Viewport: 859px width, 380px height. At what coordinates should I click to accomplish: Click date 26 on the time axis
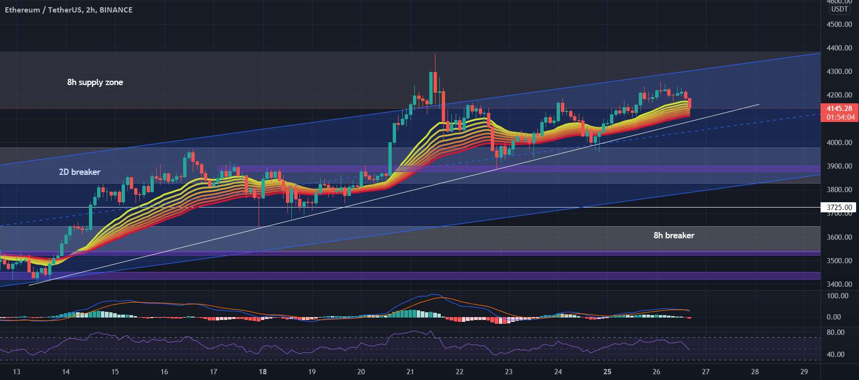(657, 372)
